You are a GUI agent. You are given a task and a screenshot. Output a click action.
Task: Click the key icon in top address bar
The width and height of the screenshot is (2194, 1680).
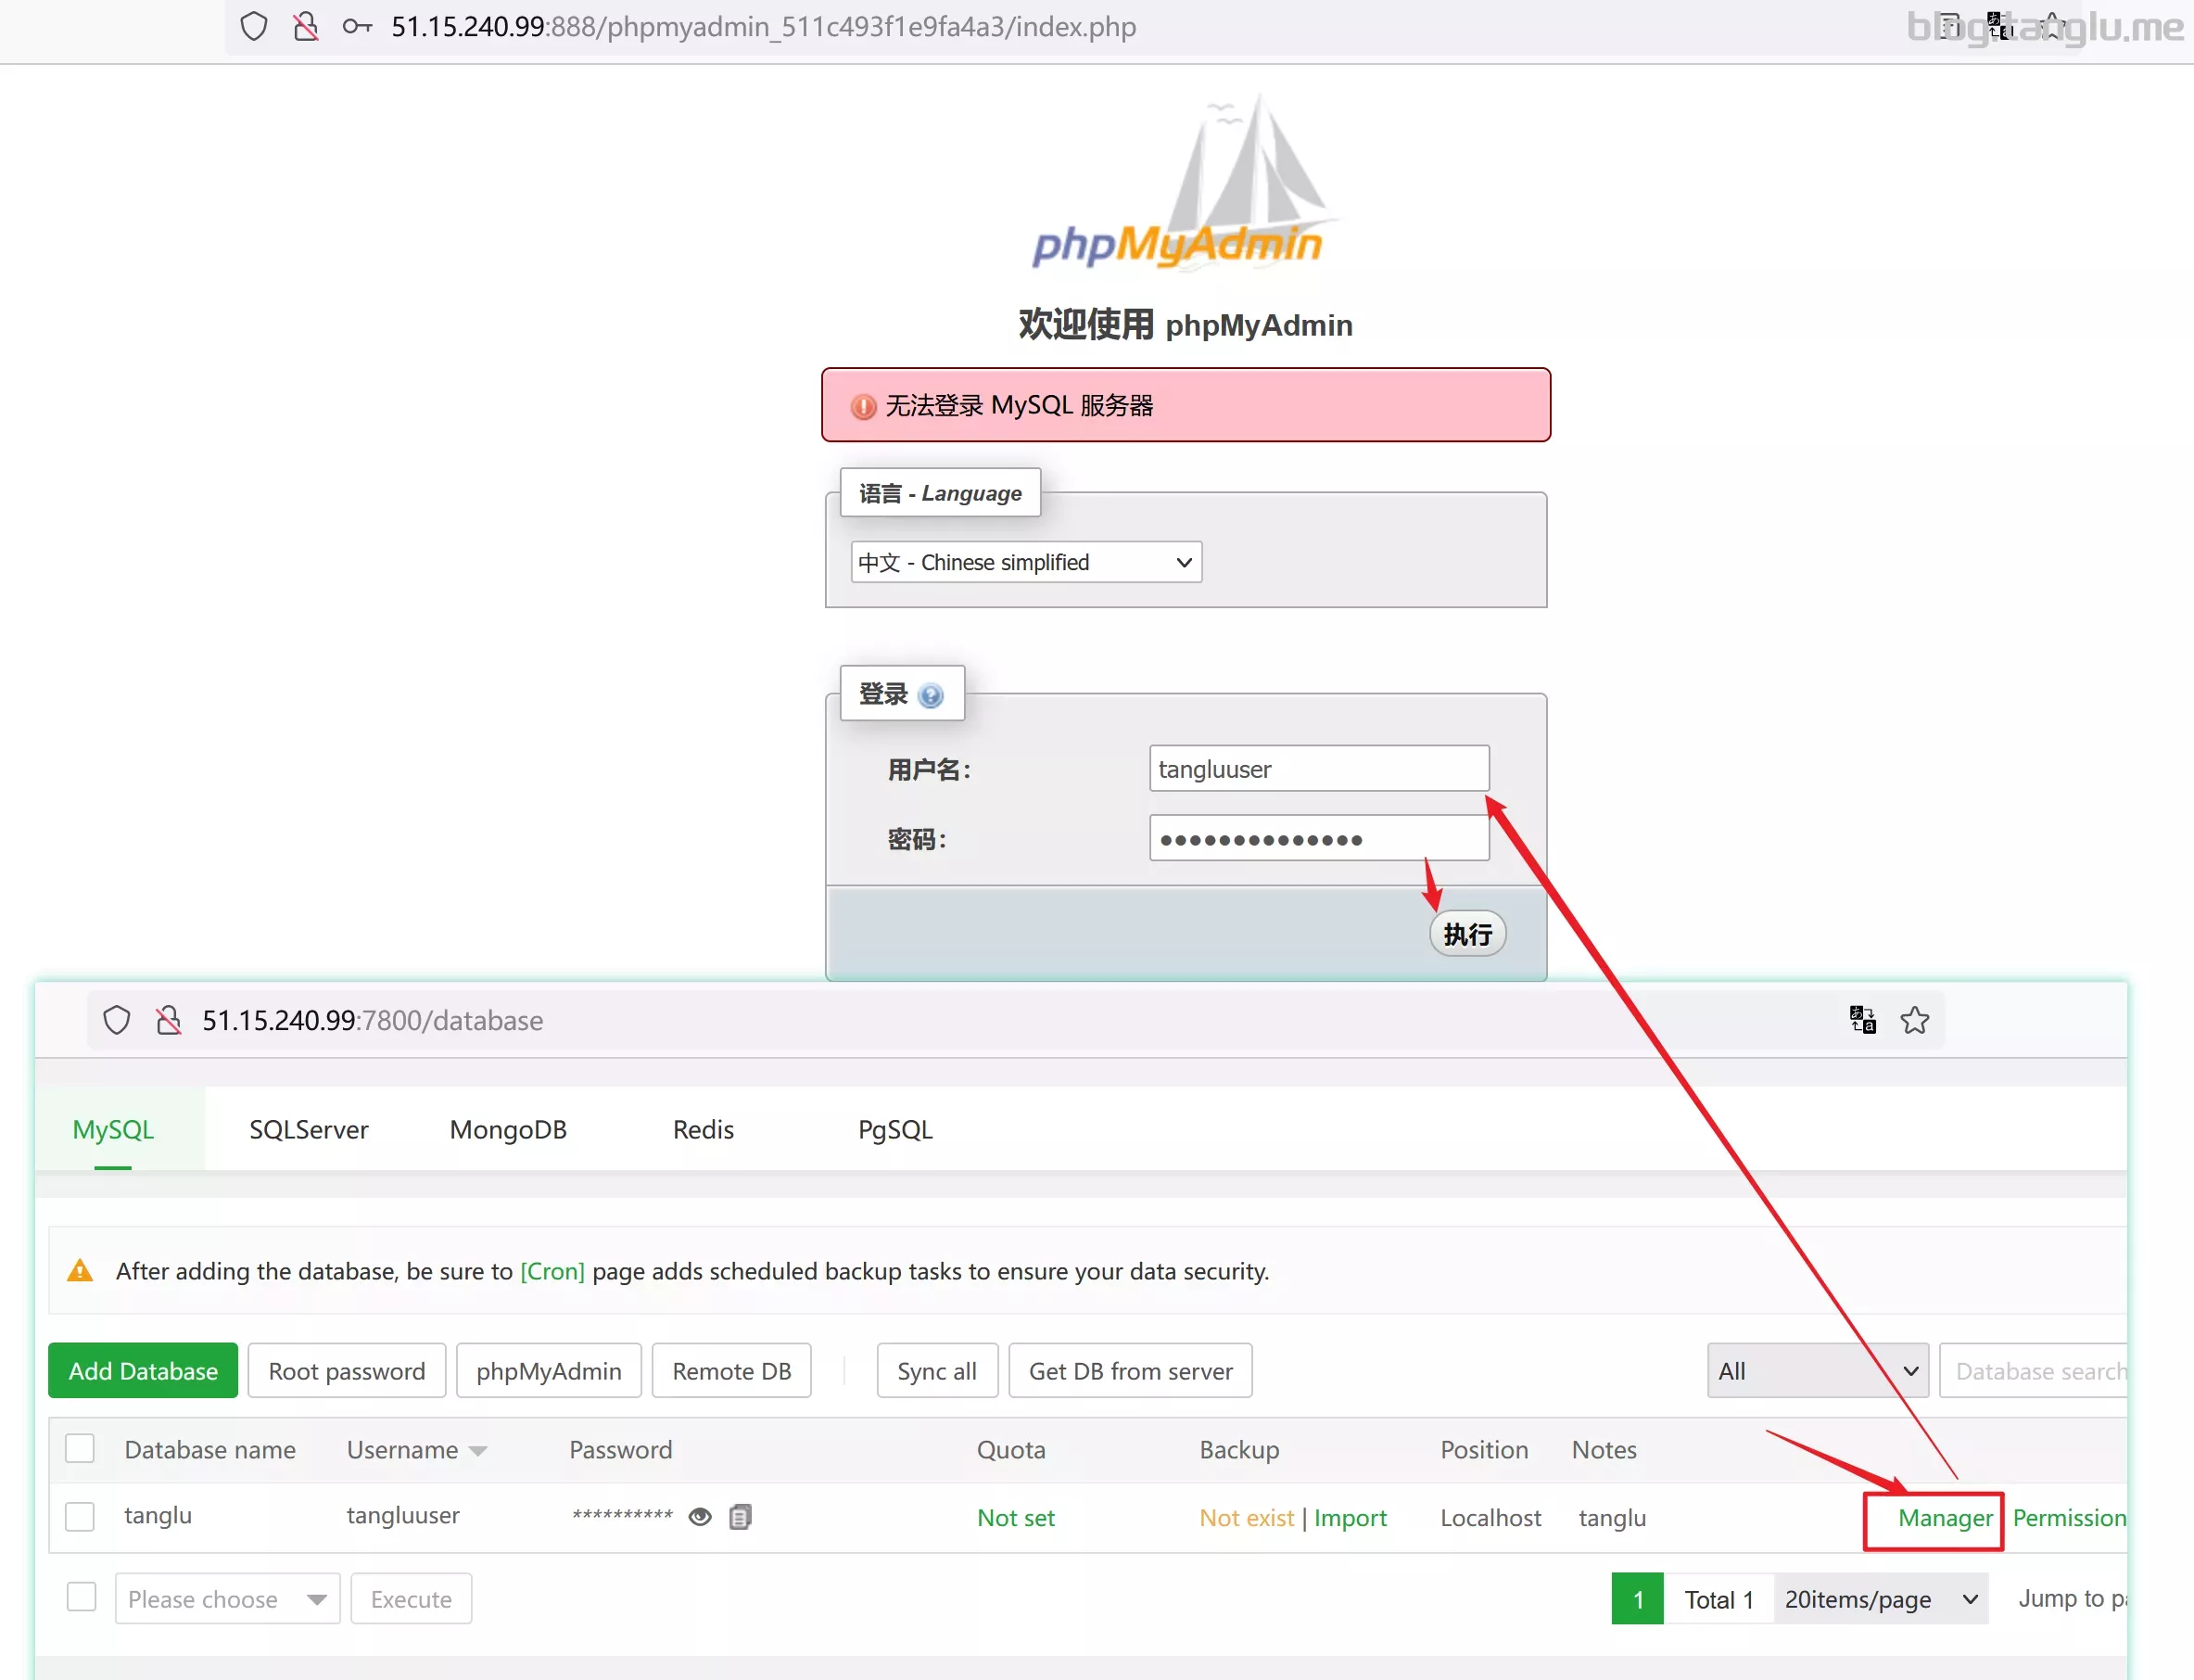pyautogui.click(x=357, y=27)
